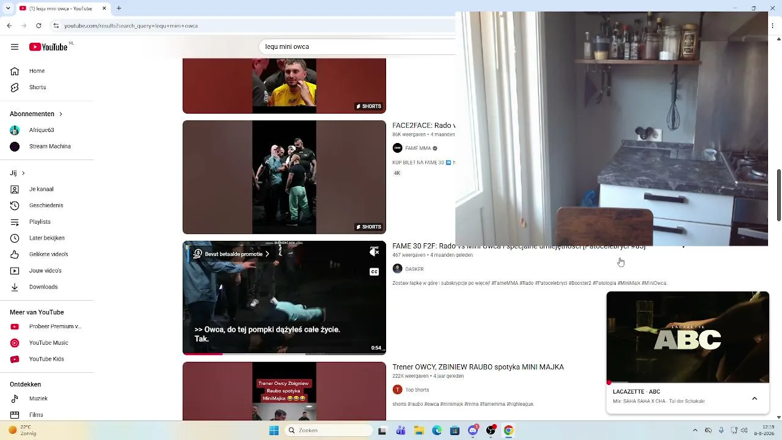Open DASKER channel avatar
Screen dimensions: 782x440
coord(397,269)
